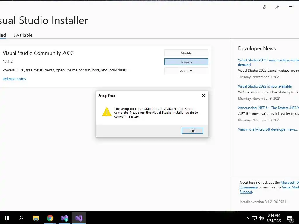Screen dimensions: 299x224
Task: Open Visual Studio 2022 Launch videos news link
Action: [268, 62]
